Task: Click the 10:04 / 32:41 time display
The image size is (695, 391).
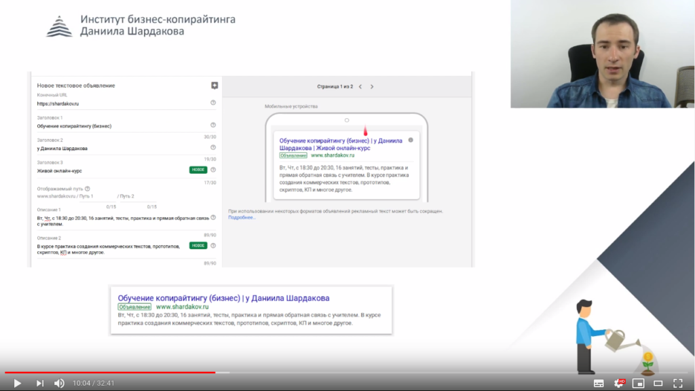Action: coord(94,383)
